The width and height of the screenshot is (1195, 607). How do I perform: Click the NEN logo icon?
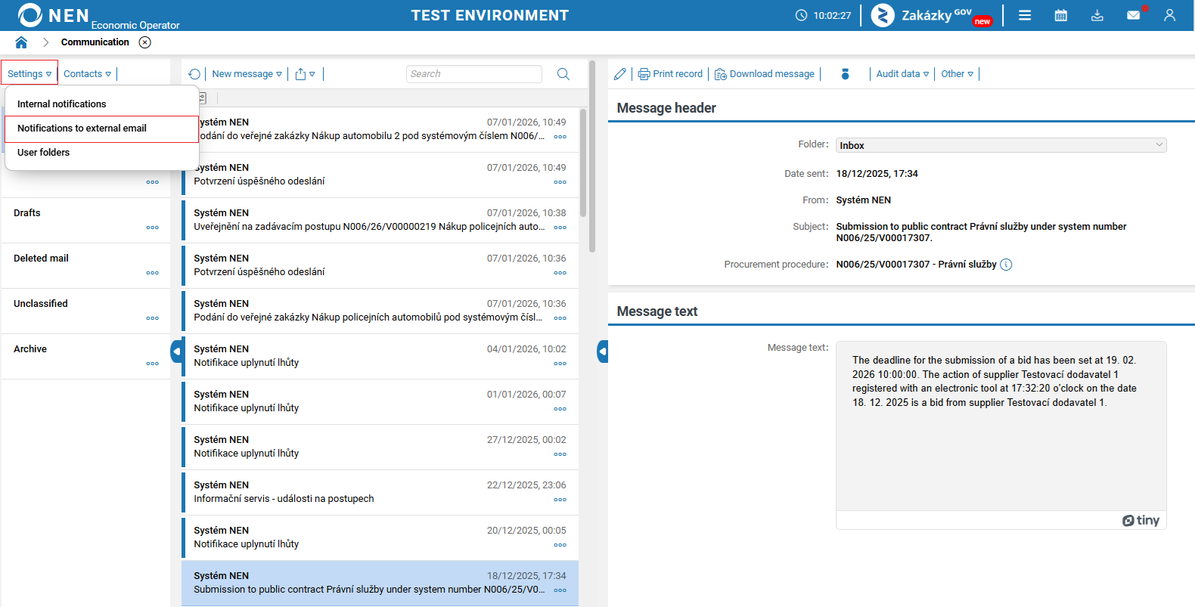tap(30, 15)
